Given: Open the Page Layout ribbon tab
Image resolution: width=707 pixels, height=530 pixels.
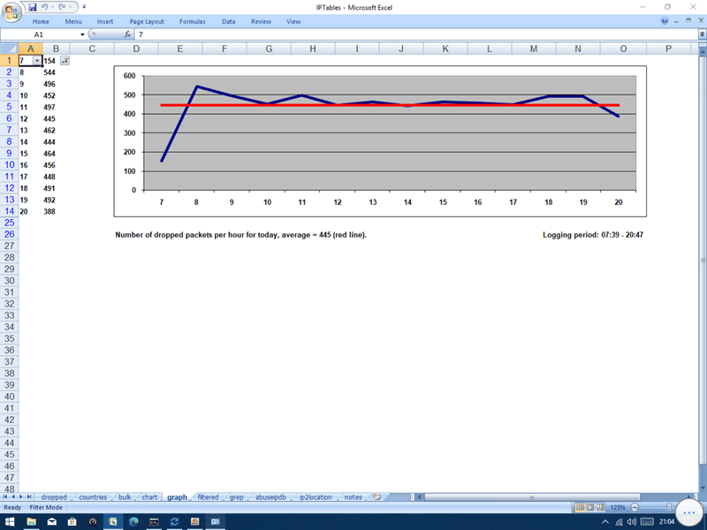Looking at the screenshot, I should pos(147,21).
